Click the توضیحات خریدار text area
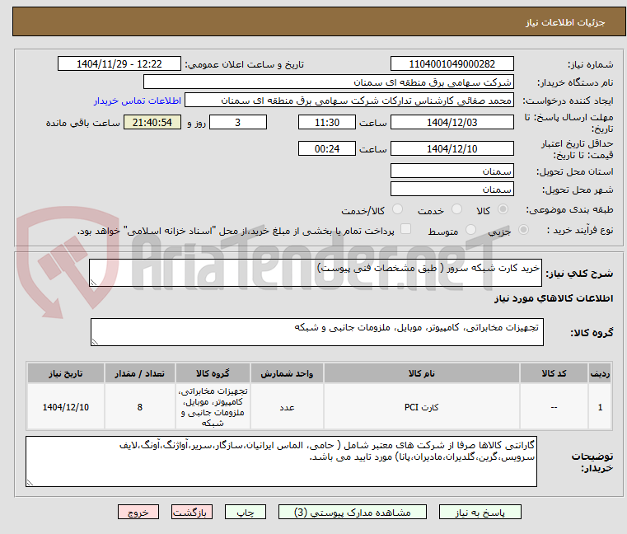 tap(281, 461)
